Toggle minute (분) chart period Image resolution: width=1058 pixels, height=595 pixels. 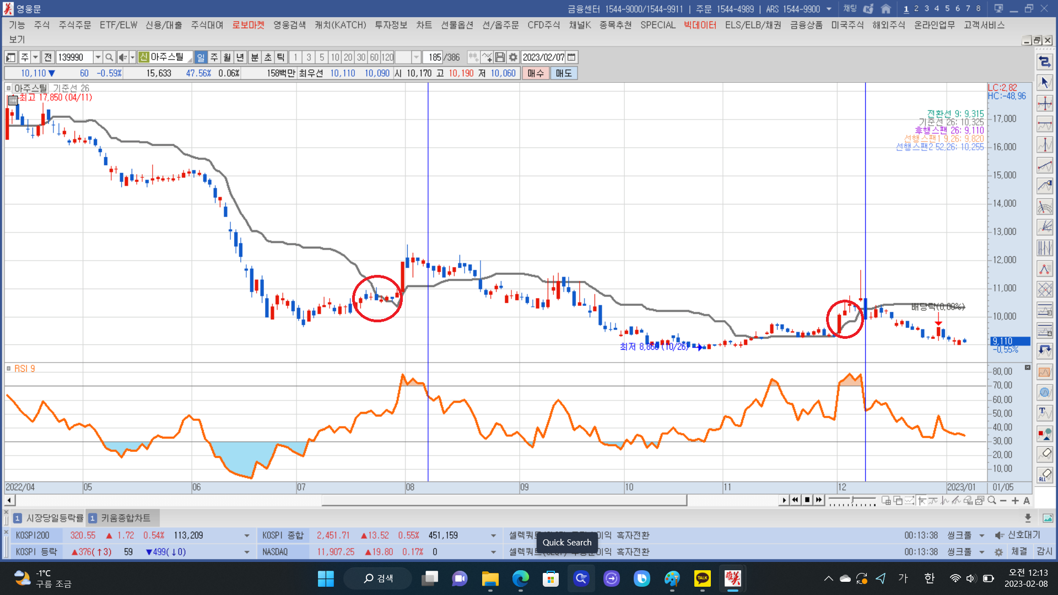(255, 57)
